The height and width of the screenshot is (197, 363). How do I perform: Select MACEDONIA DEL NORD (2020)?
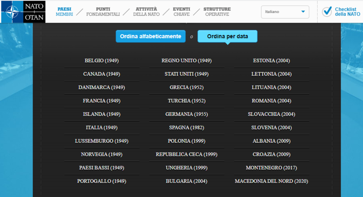[271, 181]
